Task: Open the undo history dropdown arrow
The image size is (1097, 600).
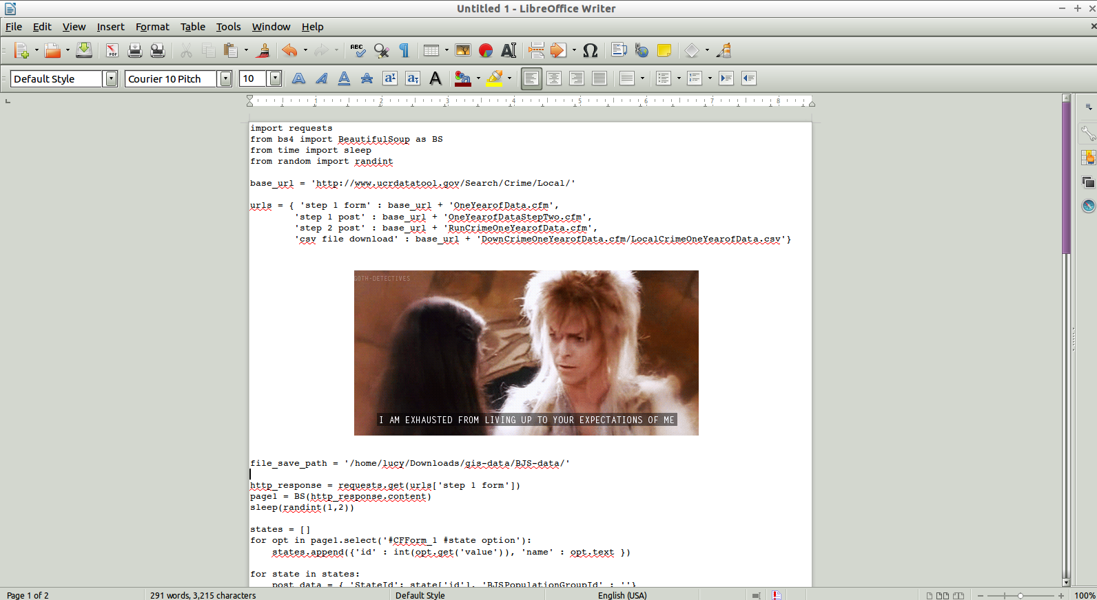Action: point(305,50)
